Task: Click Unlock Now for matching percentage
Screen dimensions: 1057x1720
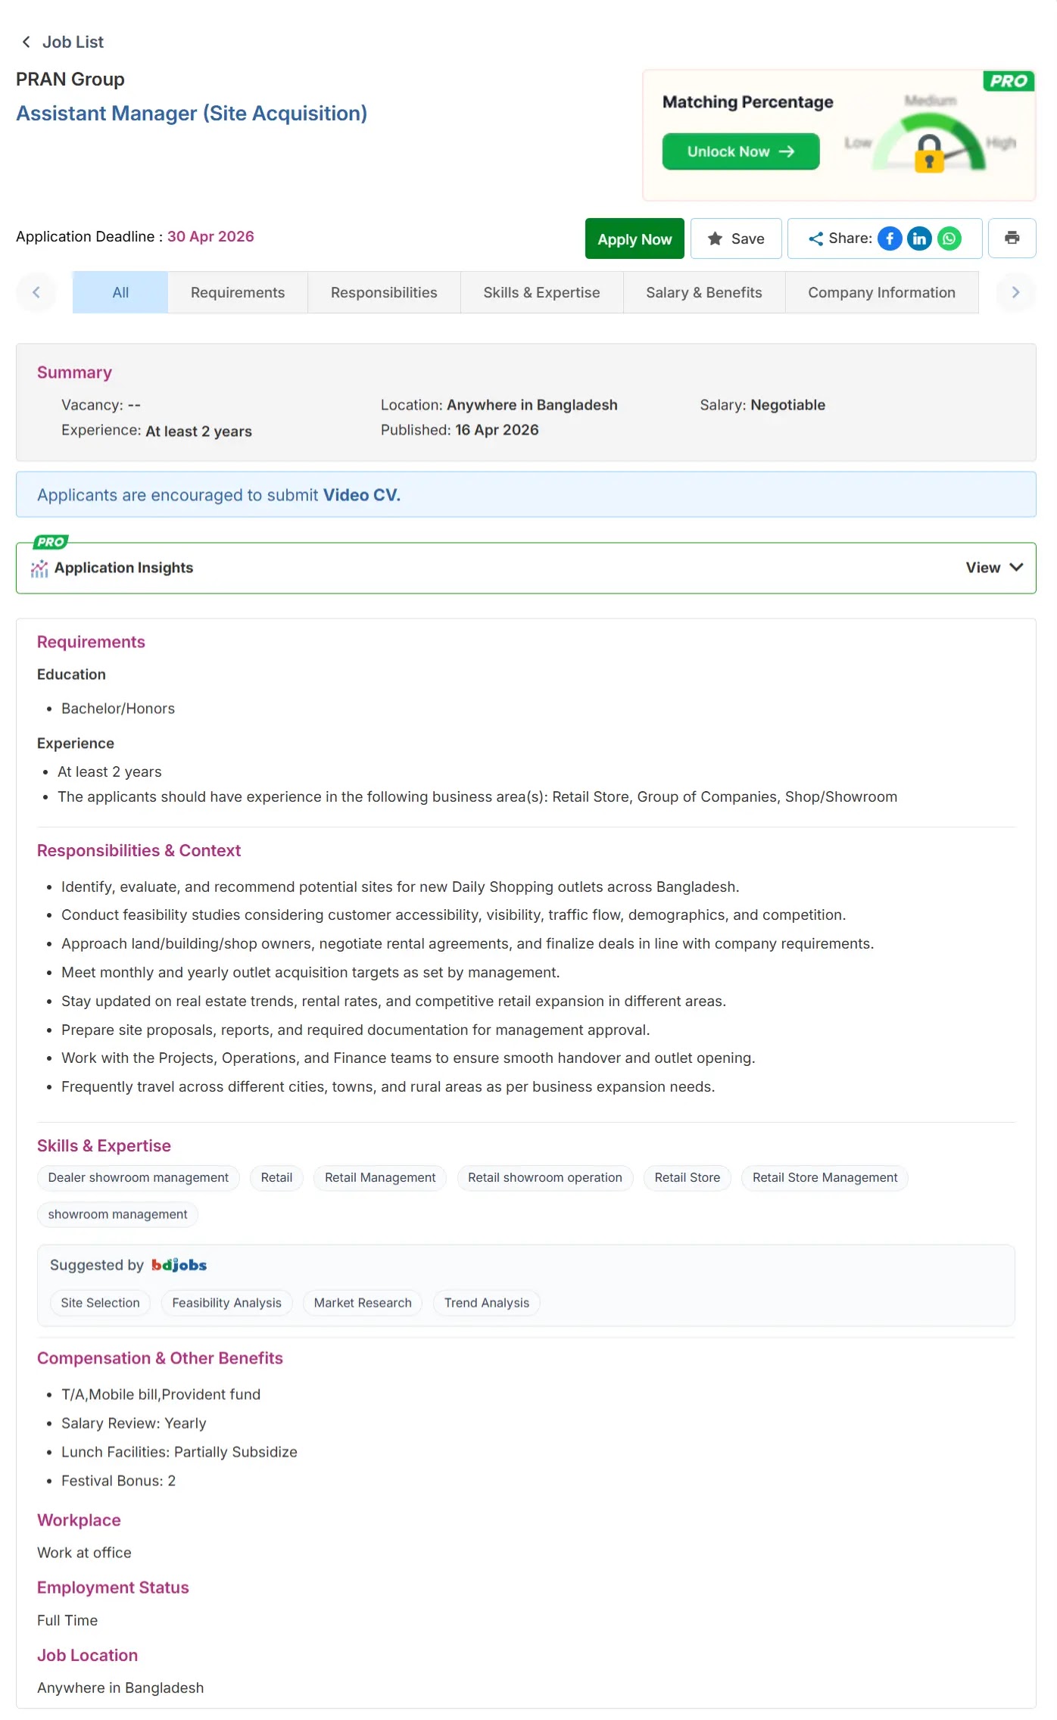Action: click(x=741, y=151)
